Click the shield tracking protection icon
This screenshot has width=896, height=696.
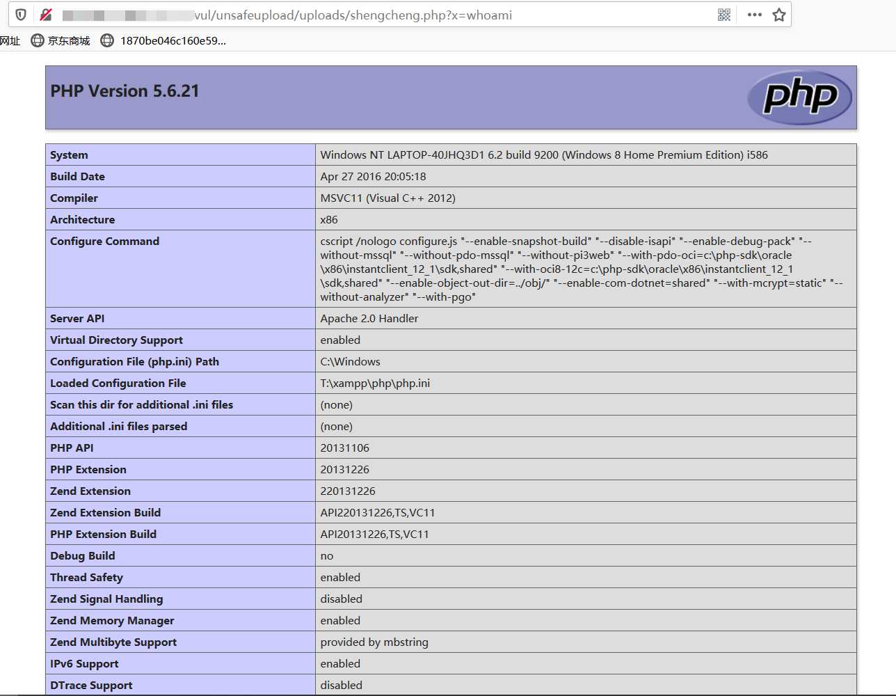point(21,15)
